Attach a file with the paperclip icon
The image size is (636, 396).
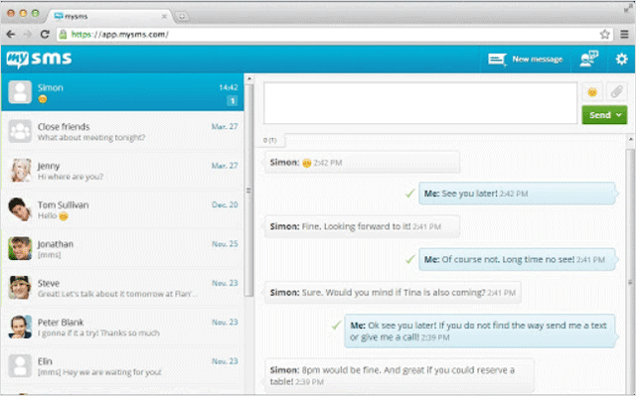[x=616, y=92]
